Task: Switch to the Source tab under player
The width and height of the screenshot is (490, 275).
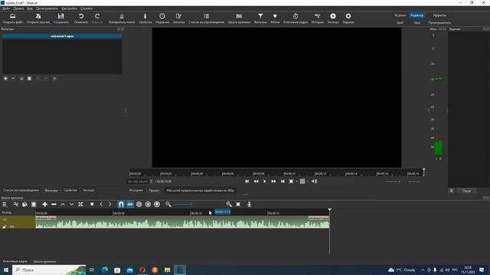Action: point(136,190)
